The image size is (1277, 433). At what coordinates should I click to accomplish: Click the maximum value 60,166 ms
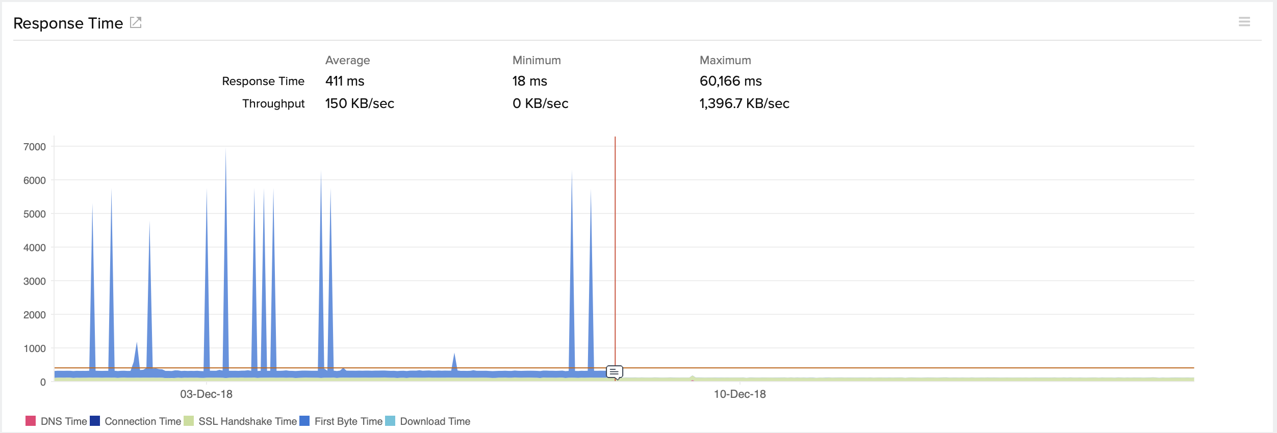730,81
